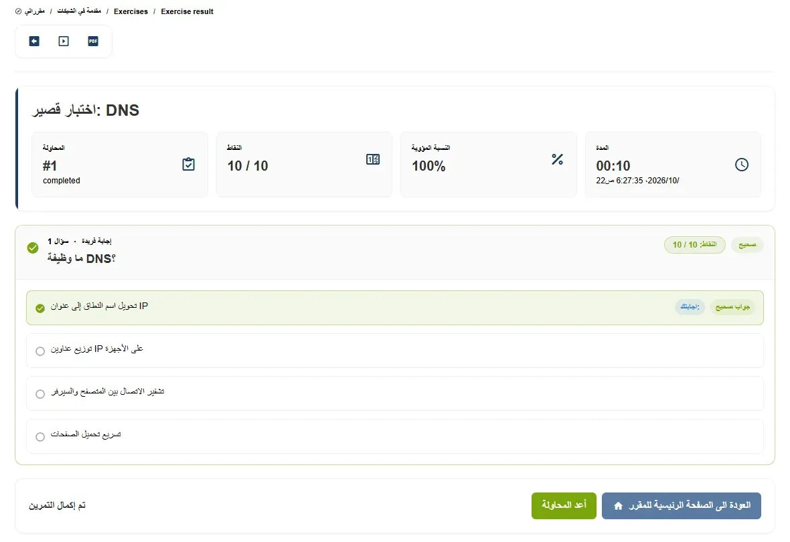Screen dimensions: 790x542
Task: Click the play icon in toolbar
Action: click(x=64, y=41)
